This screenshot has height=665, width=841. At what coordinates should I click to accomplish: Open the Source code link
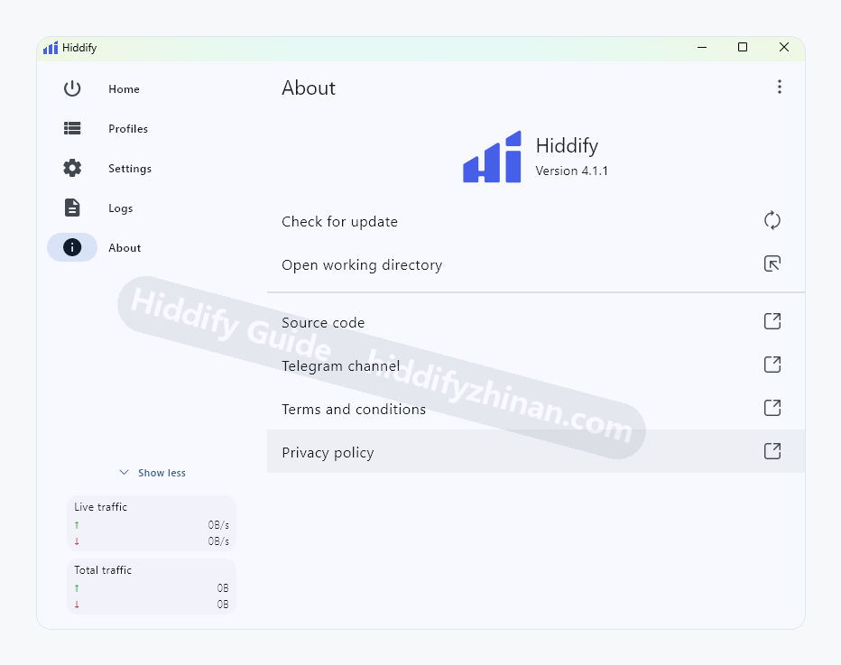click(x=323, y=323)
